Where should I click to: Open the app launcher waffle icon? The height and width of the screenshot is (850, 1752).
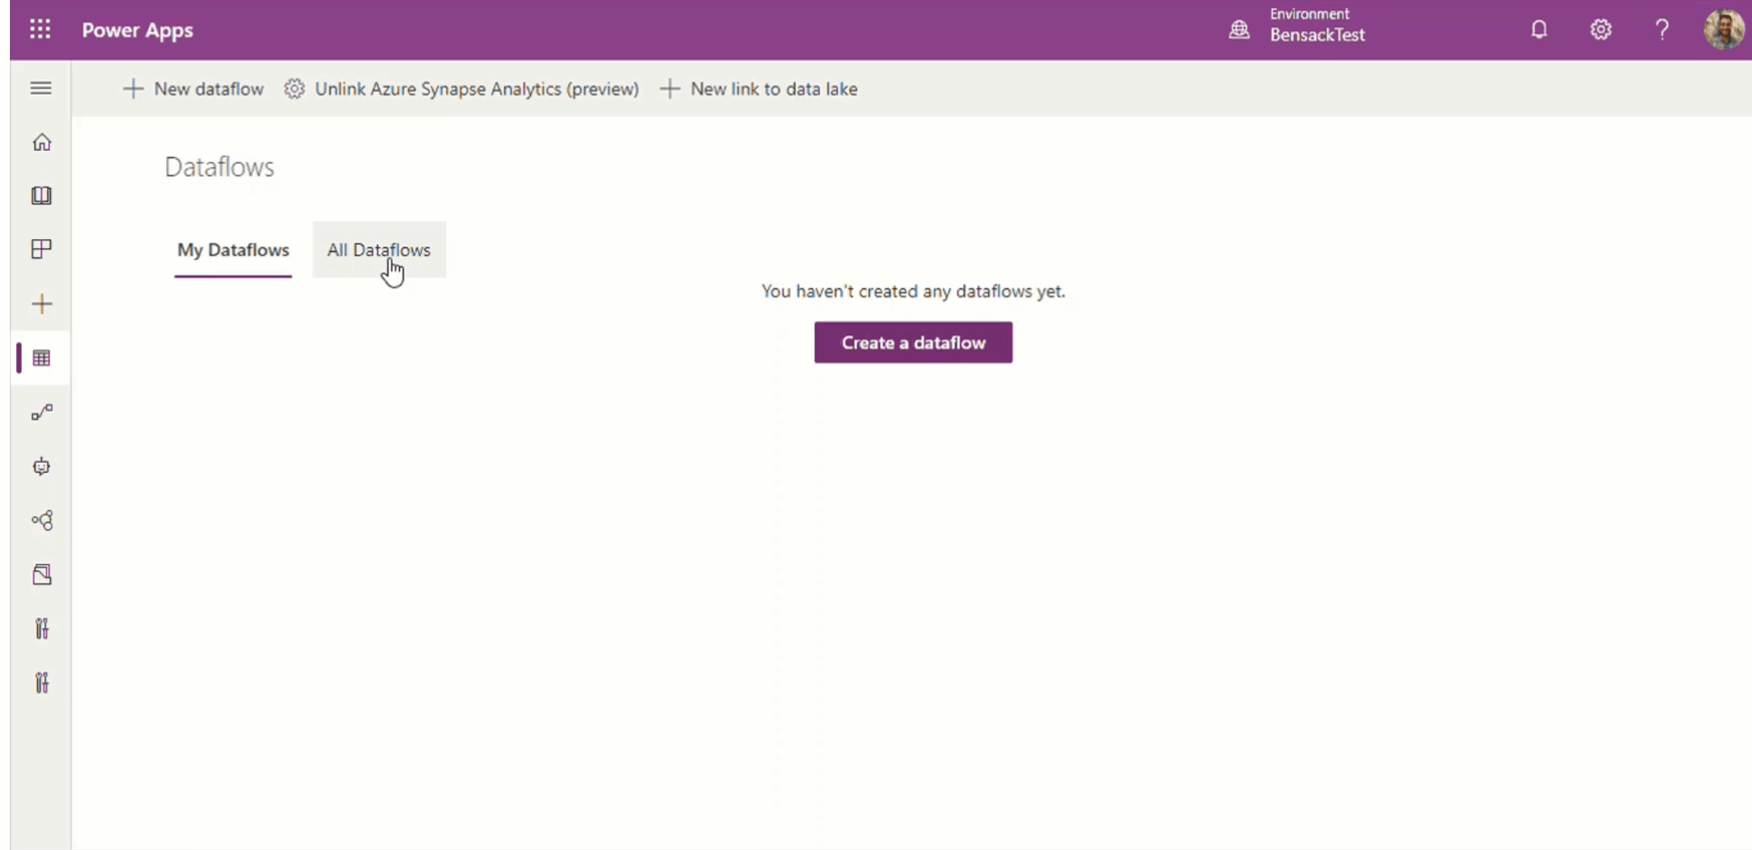tap(40, 29)
